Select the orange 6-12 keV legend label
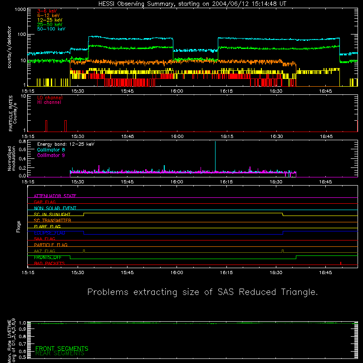Screen dimensions: 363x363 49,15
